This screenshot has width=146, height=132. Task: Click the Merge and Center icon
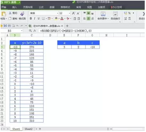point(103,14)
